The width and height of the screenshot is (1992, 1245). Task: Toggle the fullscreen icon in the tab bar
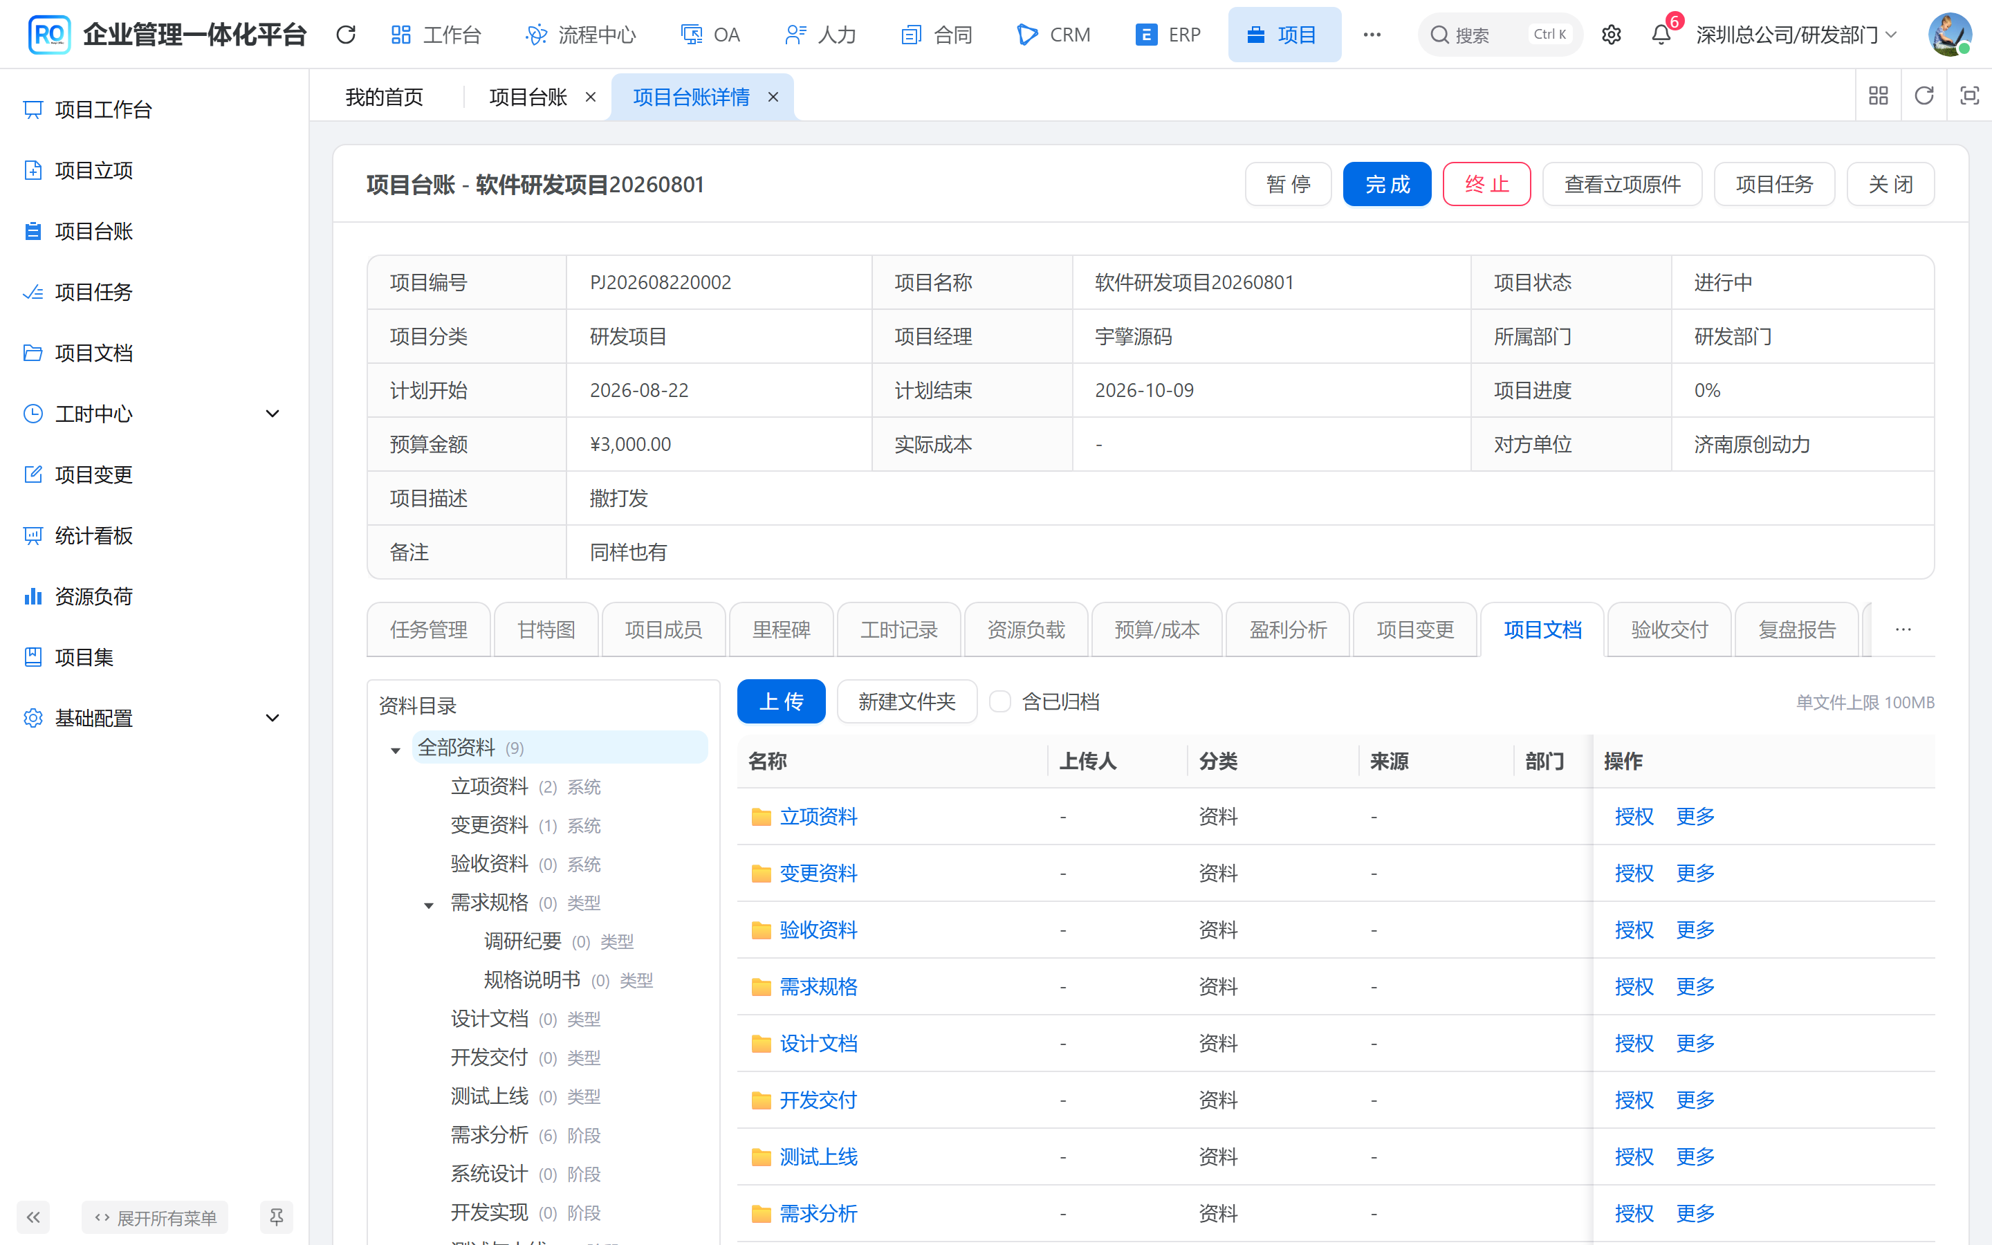point(1969,96)
